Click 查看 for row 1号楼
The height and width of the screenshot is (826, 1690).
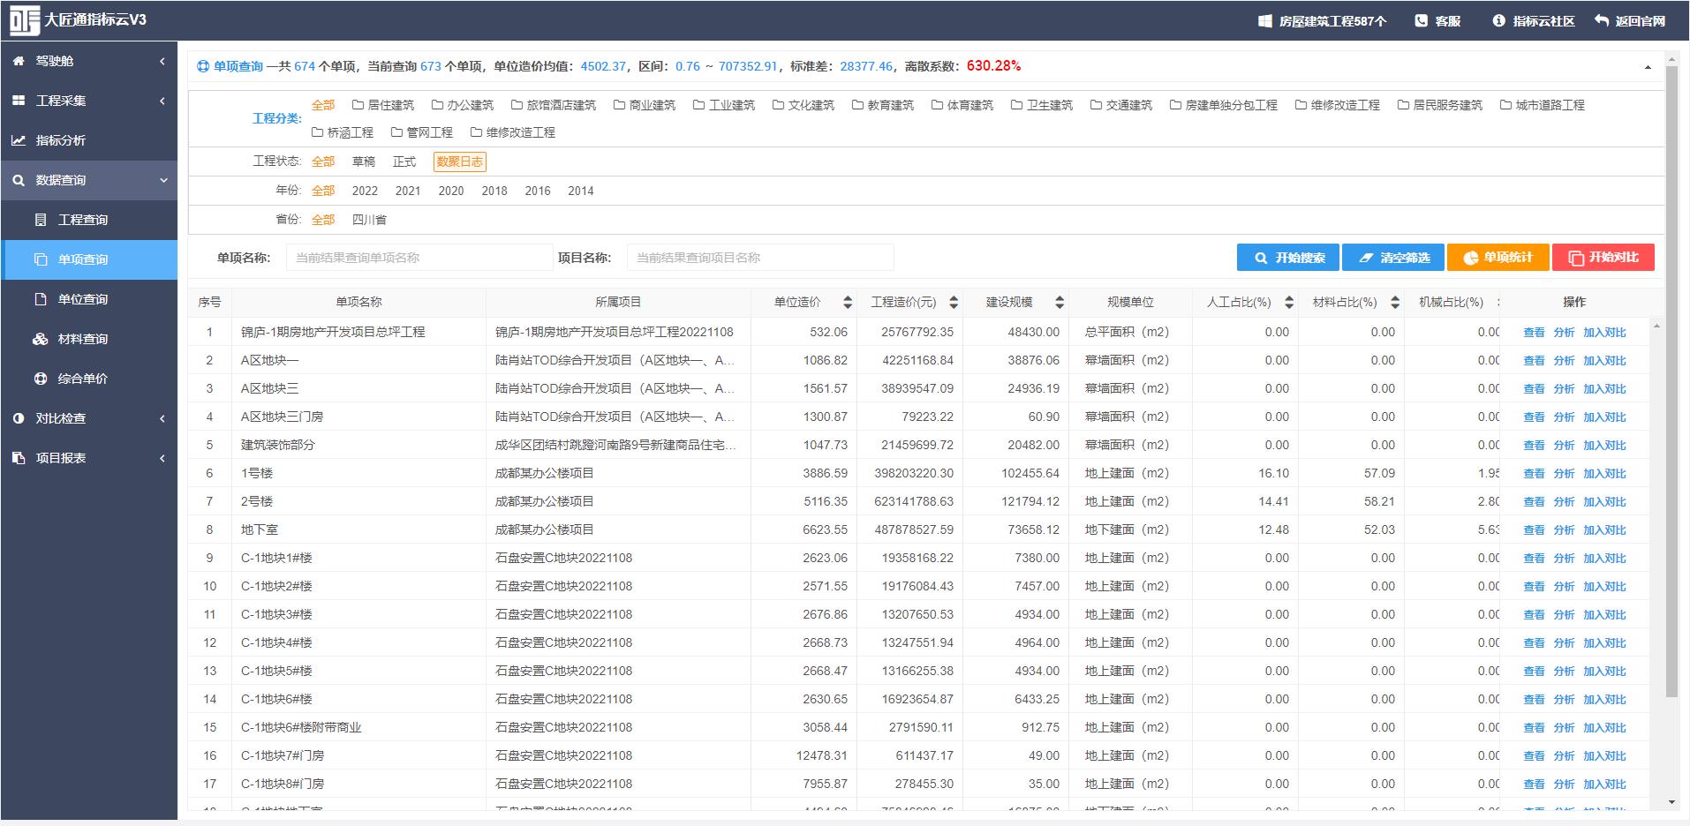[x=1534, y=473]
